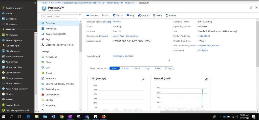Show hidden icons in system tray
259x120 pixels.
coord(220,117)
